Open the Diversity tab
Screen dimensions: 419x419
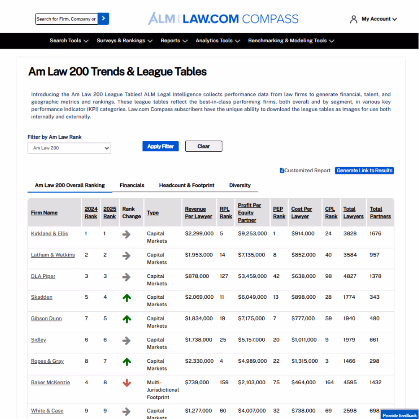[x=240, y=185]
